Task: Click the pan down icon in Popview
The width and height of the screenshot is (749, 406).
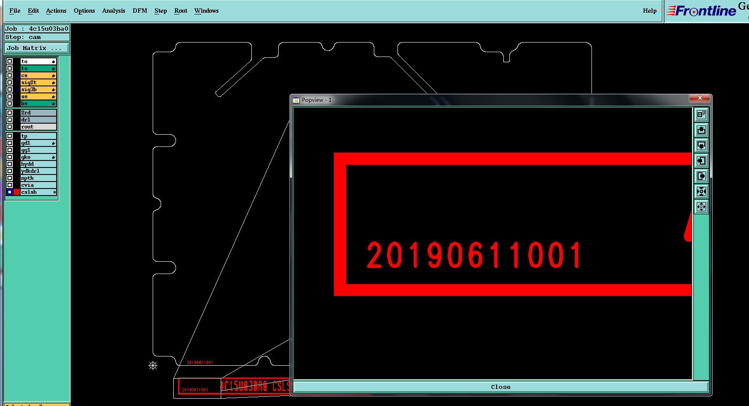Action: (701, 146)
